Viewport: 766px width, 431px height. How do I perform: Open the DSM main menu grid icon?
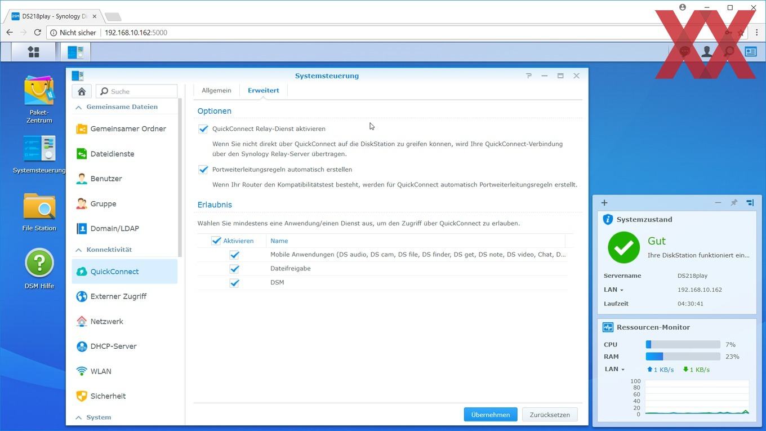pos(34,52)
